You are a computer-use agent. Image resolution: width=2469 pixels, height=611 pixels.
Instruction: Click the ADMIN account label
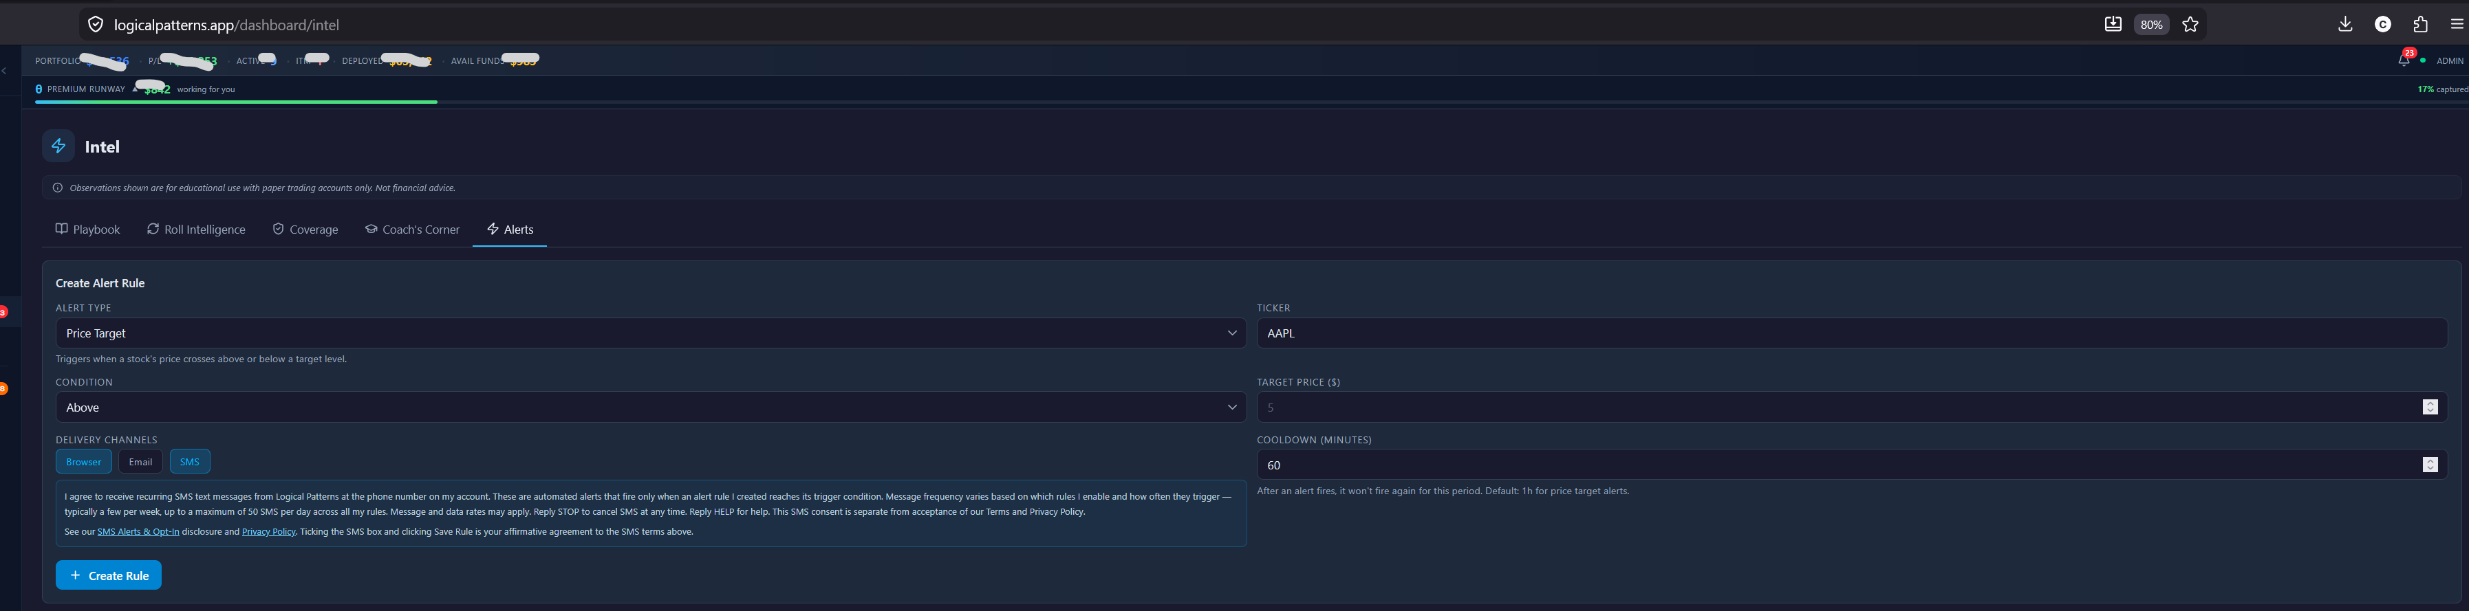pyautogui.click(x=2449, y=60)
